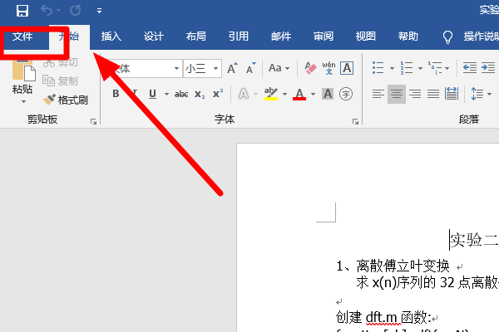The width and height of the screenshot is (499, 332).
Task: Apply red font color
Action: [x=299, y=94]
